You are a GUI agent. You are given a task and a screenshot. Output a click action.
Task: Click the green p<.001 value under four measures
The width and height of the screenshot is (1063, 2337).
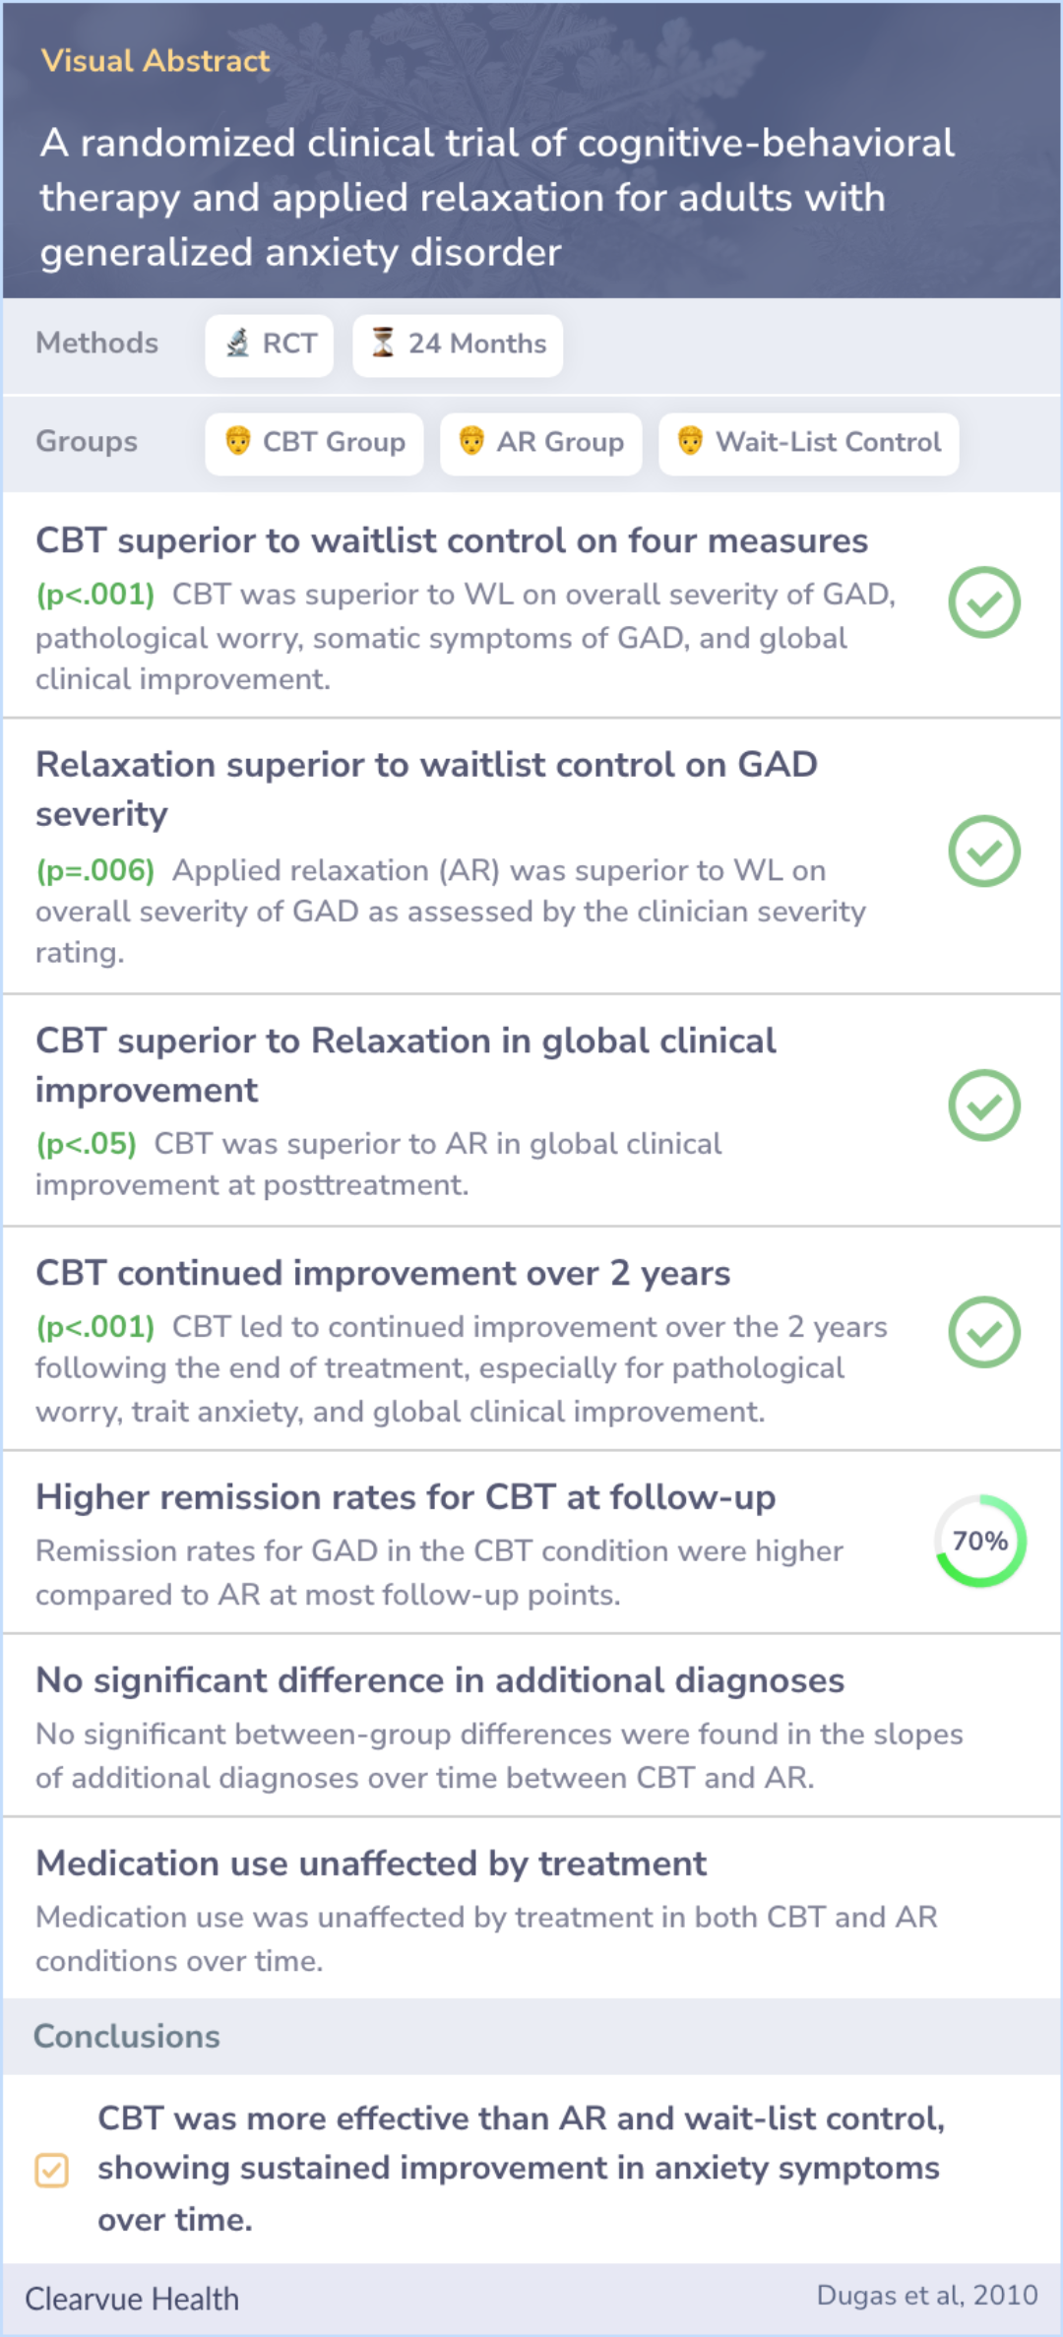click(x=95, y=595)
